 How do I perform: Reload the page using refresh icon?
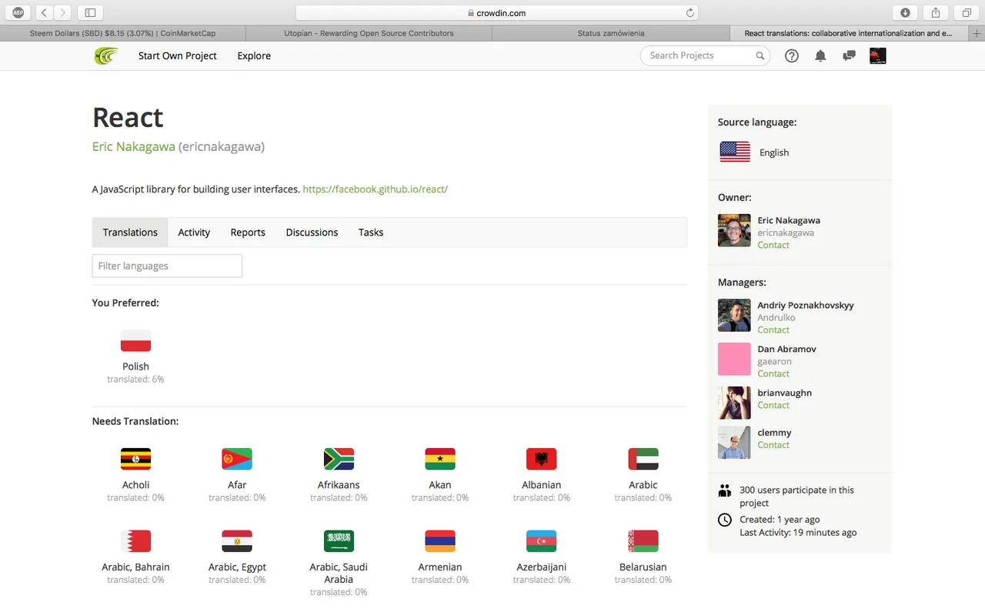(x=689, y=12)
